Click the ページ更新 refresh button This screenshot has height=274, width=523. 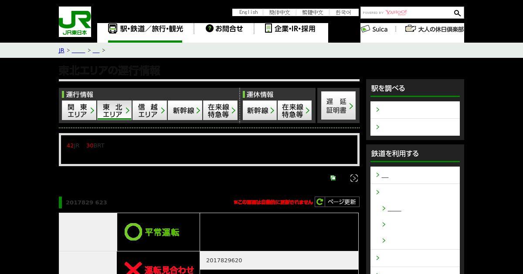point(337,202)
